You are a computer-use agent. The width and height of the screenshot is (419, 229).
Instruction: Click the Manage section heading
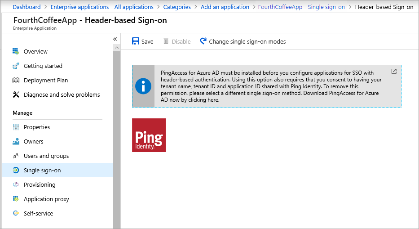tap(22, 113)
